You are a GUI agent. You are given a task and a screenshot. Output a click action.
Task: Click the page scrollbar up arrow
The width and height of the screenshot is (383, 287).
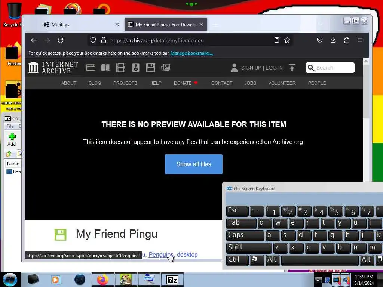[x=366, y=62]
